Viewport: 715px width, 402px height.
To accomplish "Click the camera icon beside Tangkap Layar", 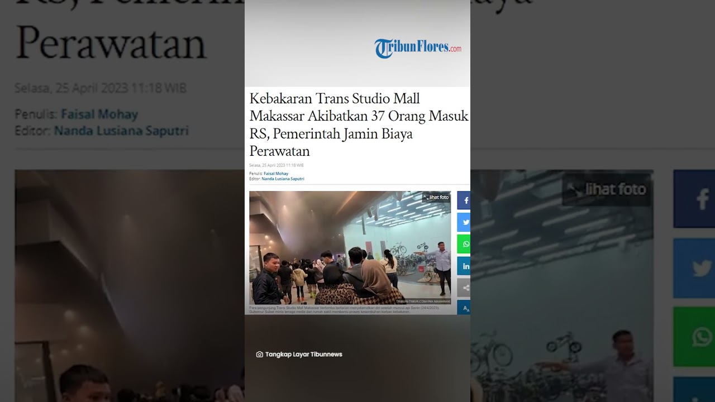I will [x=259, y=355].
